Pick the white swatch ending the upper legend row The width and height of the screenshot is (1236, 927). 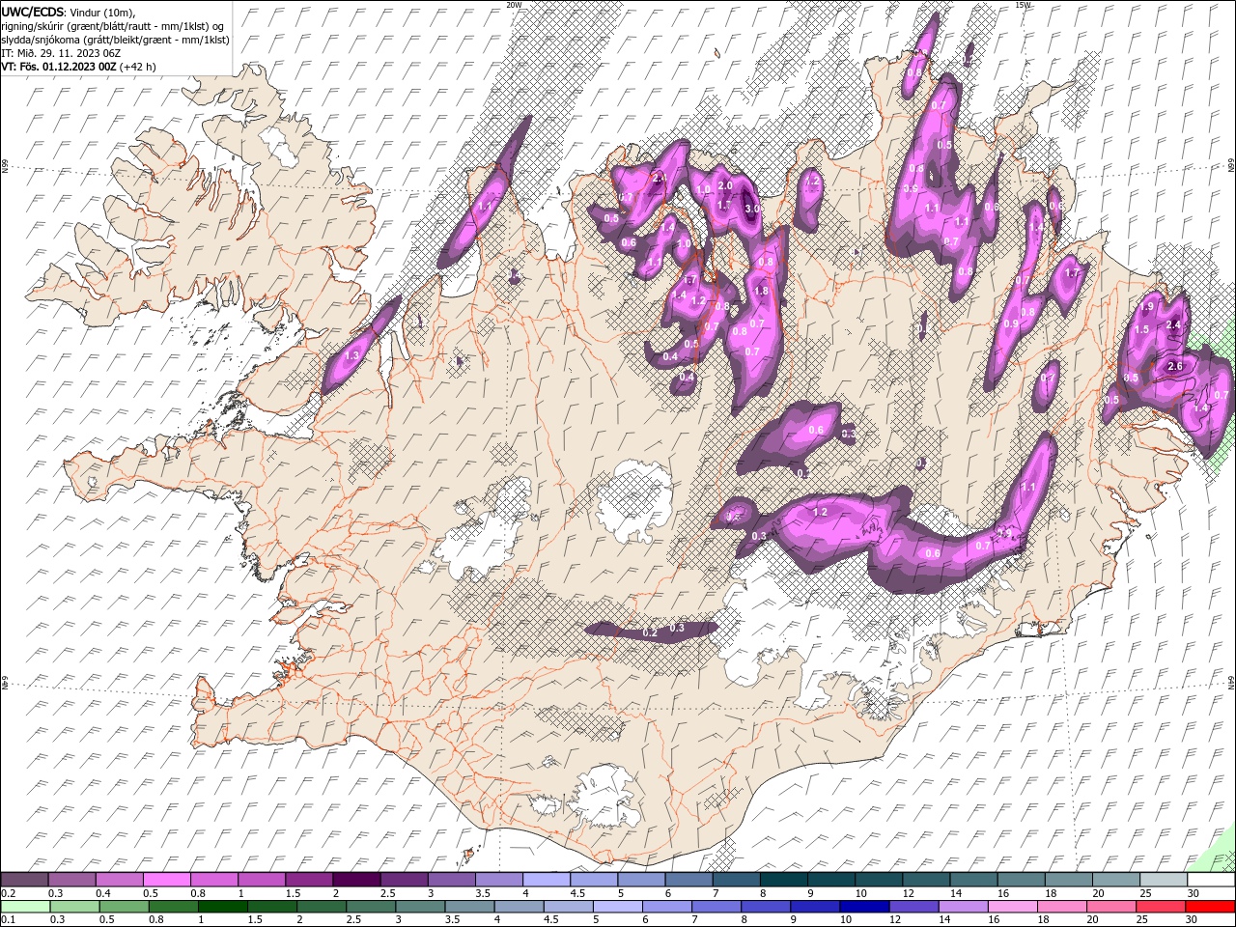point(1210,880)
